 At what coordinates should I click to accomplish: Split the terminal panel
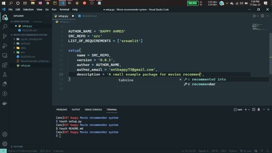tap(254, 110)
